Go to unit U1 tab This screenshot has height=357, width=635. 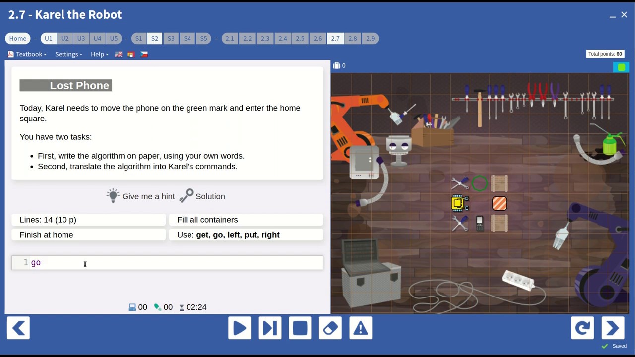point(48,38)
